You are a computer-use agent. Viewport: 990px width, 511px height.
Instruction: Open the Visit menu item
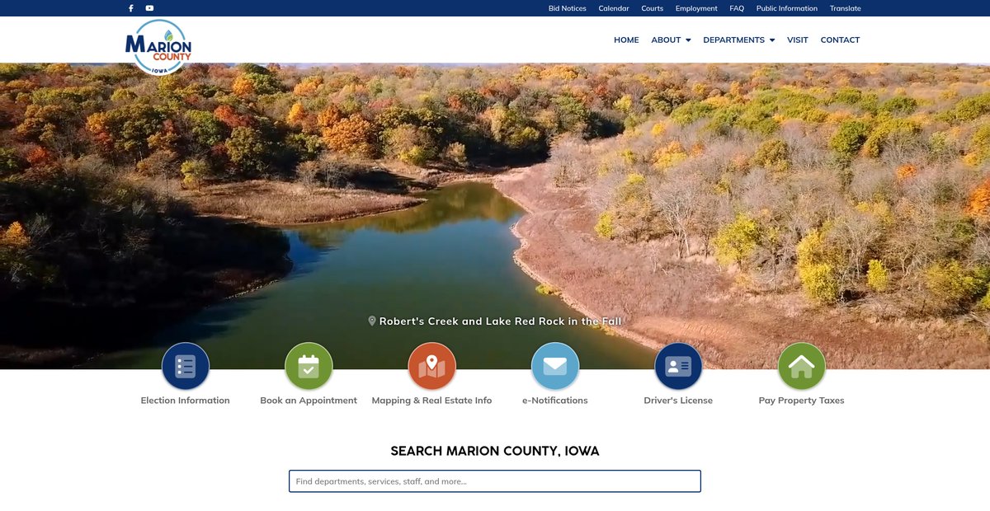tap(798, 40)
